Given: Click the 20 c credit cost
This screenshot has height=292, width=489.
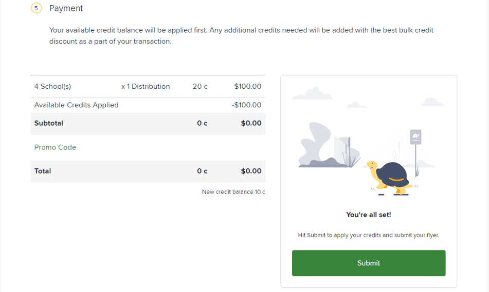Looking at the screenshot, I should click(x=200, y=86).
